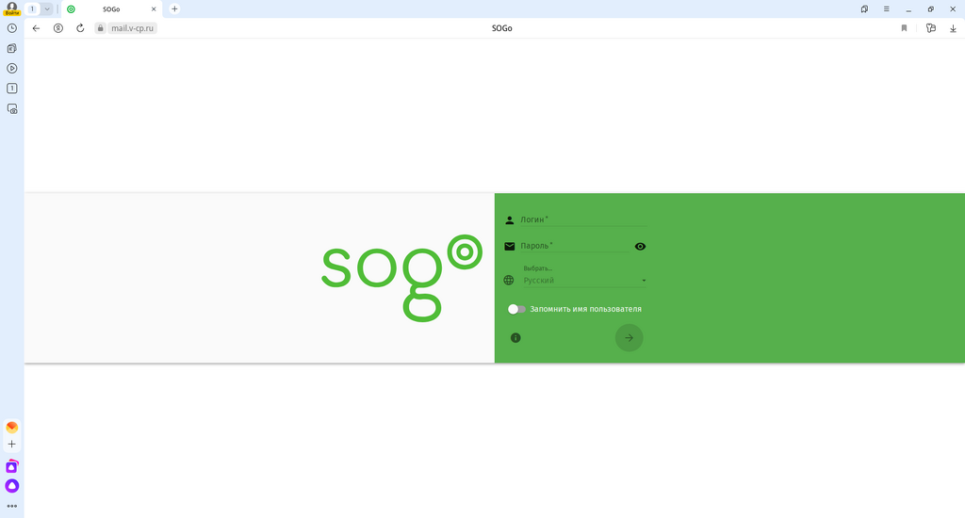Close the SOGo tab
This screenshot has width=965, height=518.
coord(154,8)
